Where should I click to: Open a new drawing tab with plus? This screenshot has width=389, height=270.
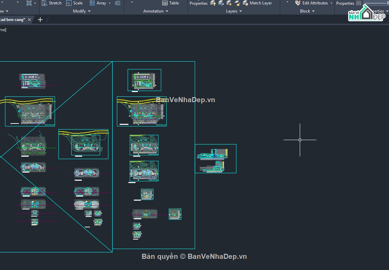click(x=40, y=20)
